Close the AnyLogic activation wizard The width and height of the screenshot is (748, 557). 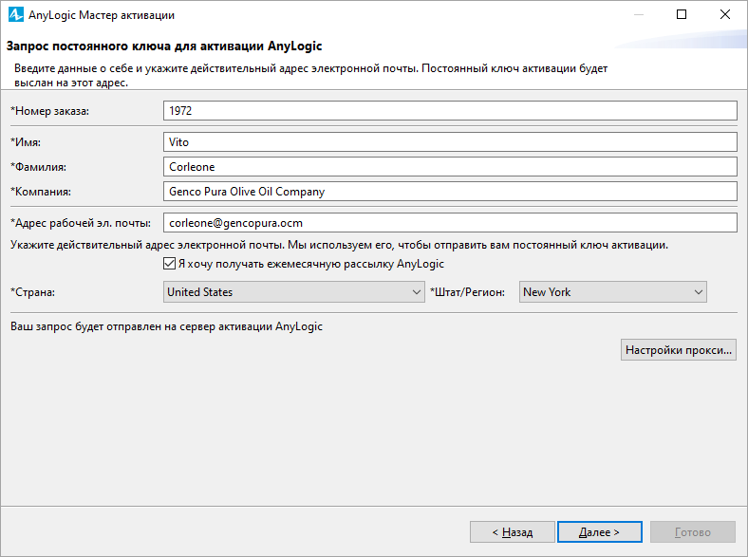(x=725, y=15)
